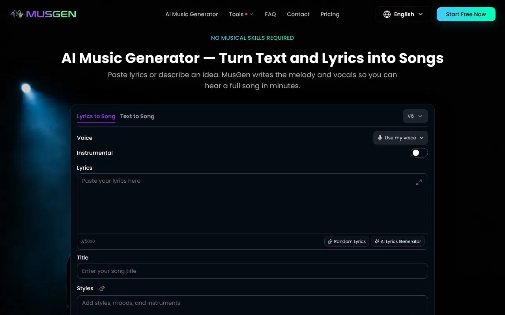The image size is (505, 315).
Task: Expand the Tools menu
Action: pyautogui.click(x=241, y=14)
